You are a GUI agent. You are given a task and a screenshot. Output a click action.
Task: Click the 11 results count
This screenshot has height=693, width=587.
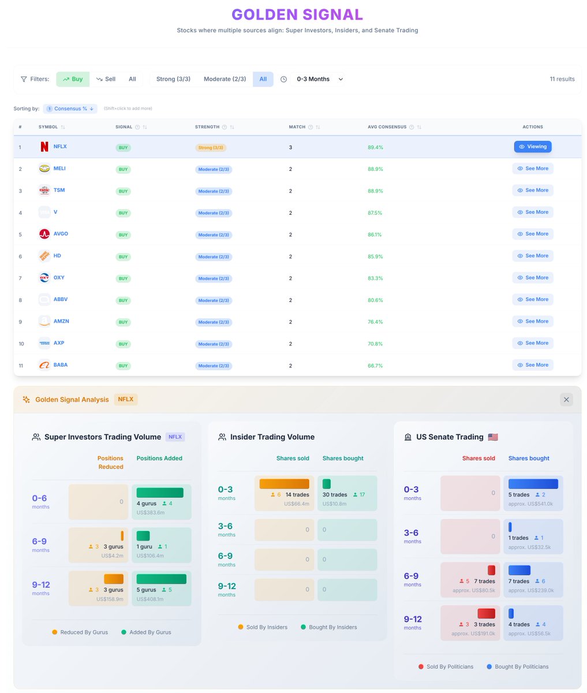pos(562,79)
